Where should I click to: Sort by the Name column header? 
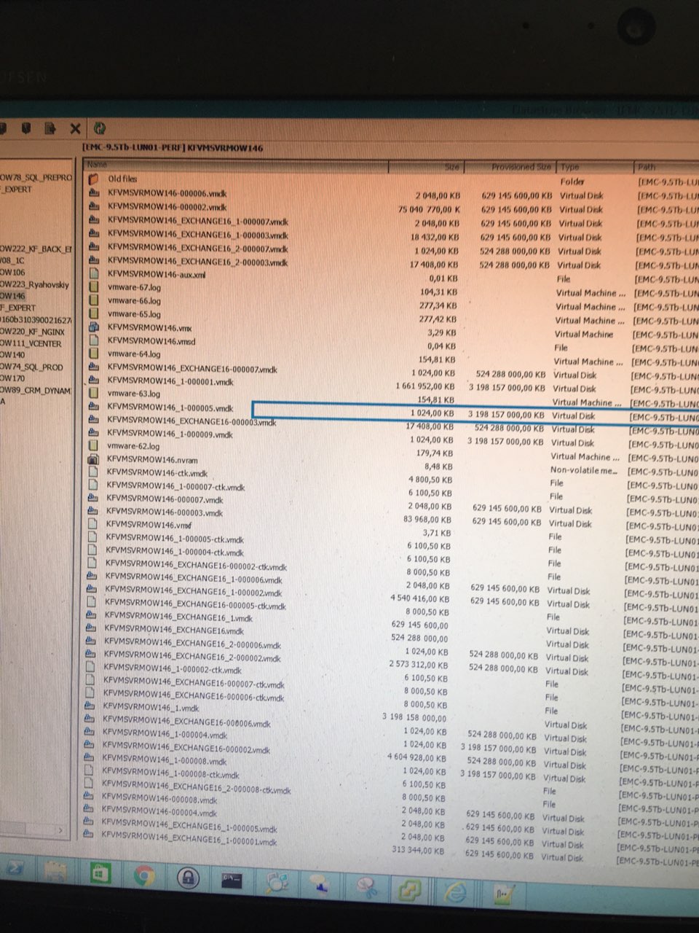[236, 165]
